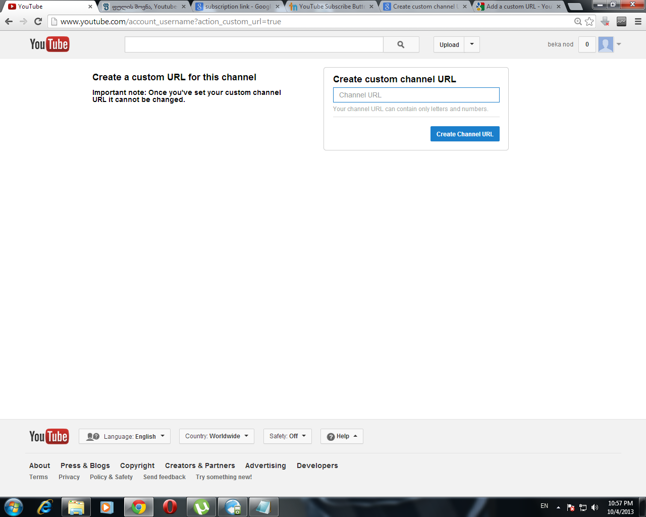
Task: Click into the YouTube search box
Action: pyautogui.click(x=254, y=44)
